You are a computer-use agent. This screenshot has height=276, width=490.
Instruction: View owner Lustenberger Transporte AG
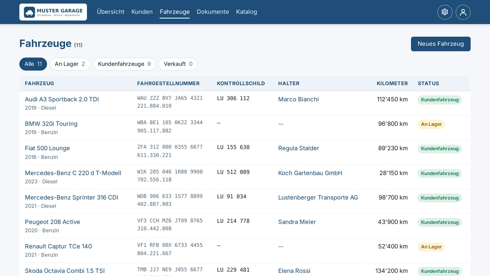click(318, 197)
